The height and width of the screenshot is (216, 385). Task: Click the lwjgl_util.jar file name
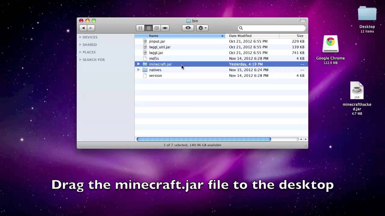point(160,47)
